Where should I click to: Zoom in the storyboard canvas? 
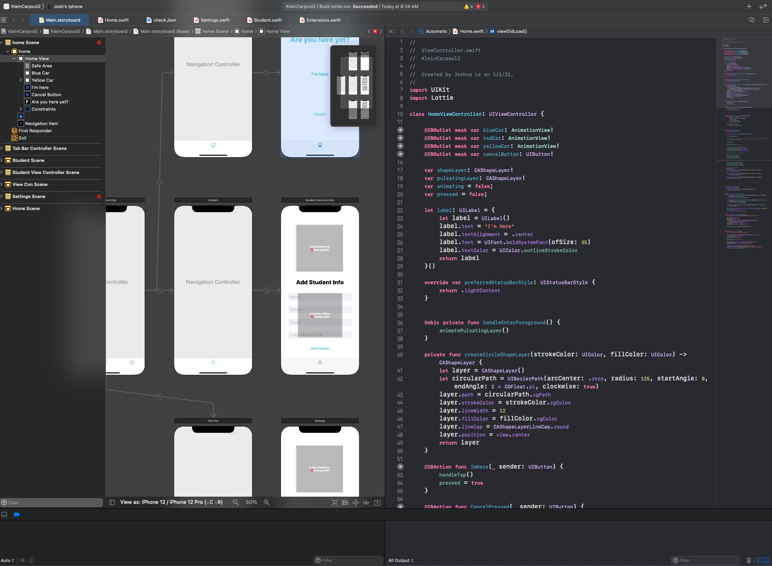[x=266, y=502]
